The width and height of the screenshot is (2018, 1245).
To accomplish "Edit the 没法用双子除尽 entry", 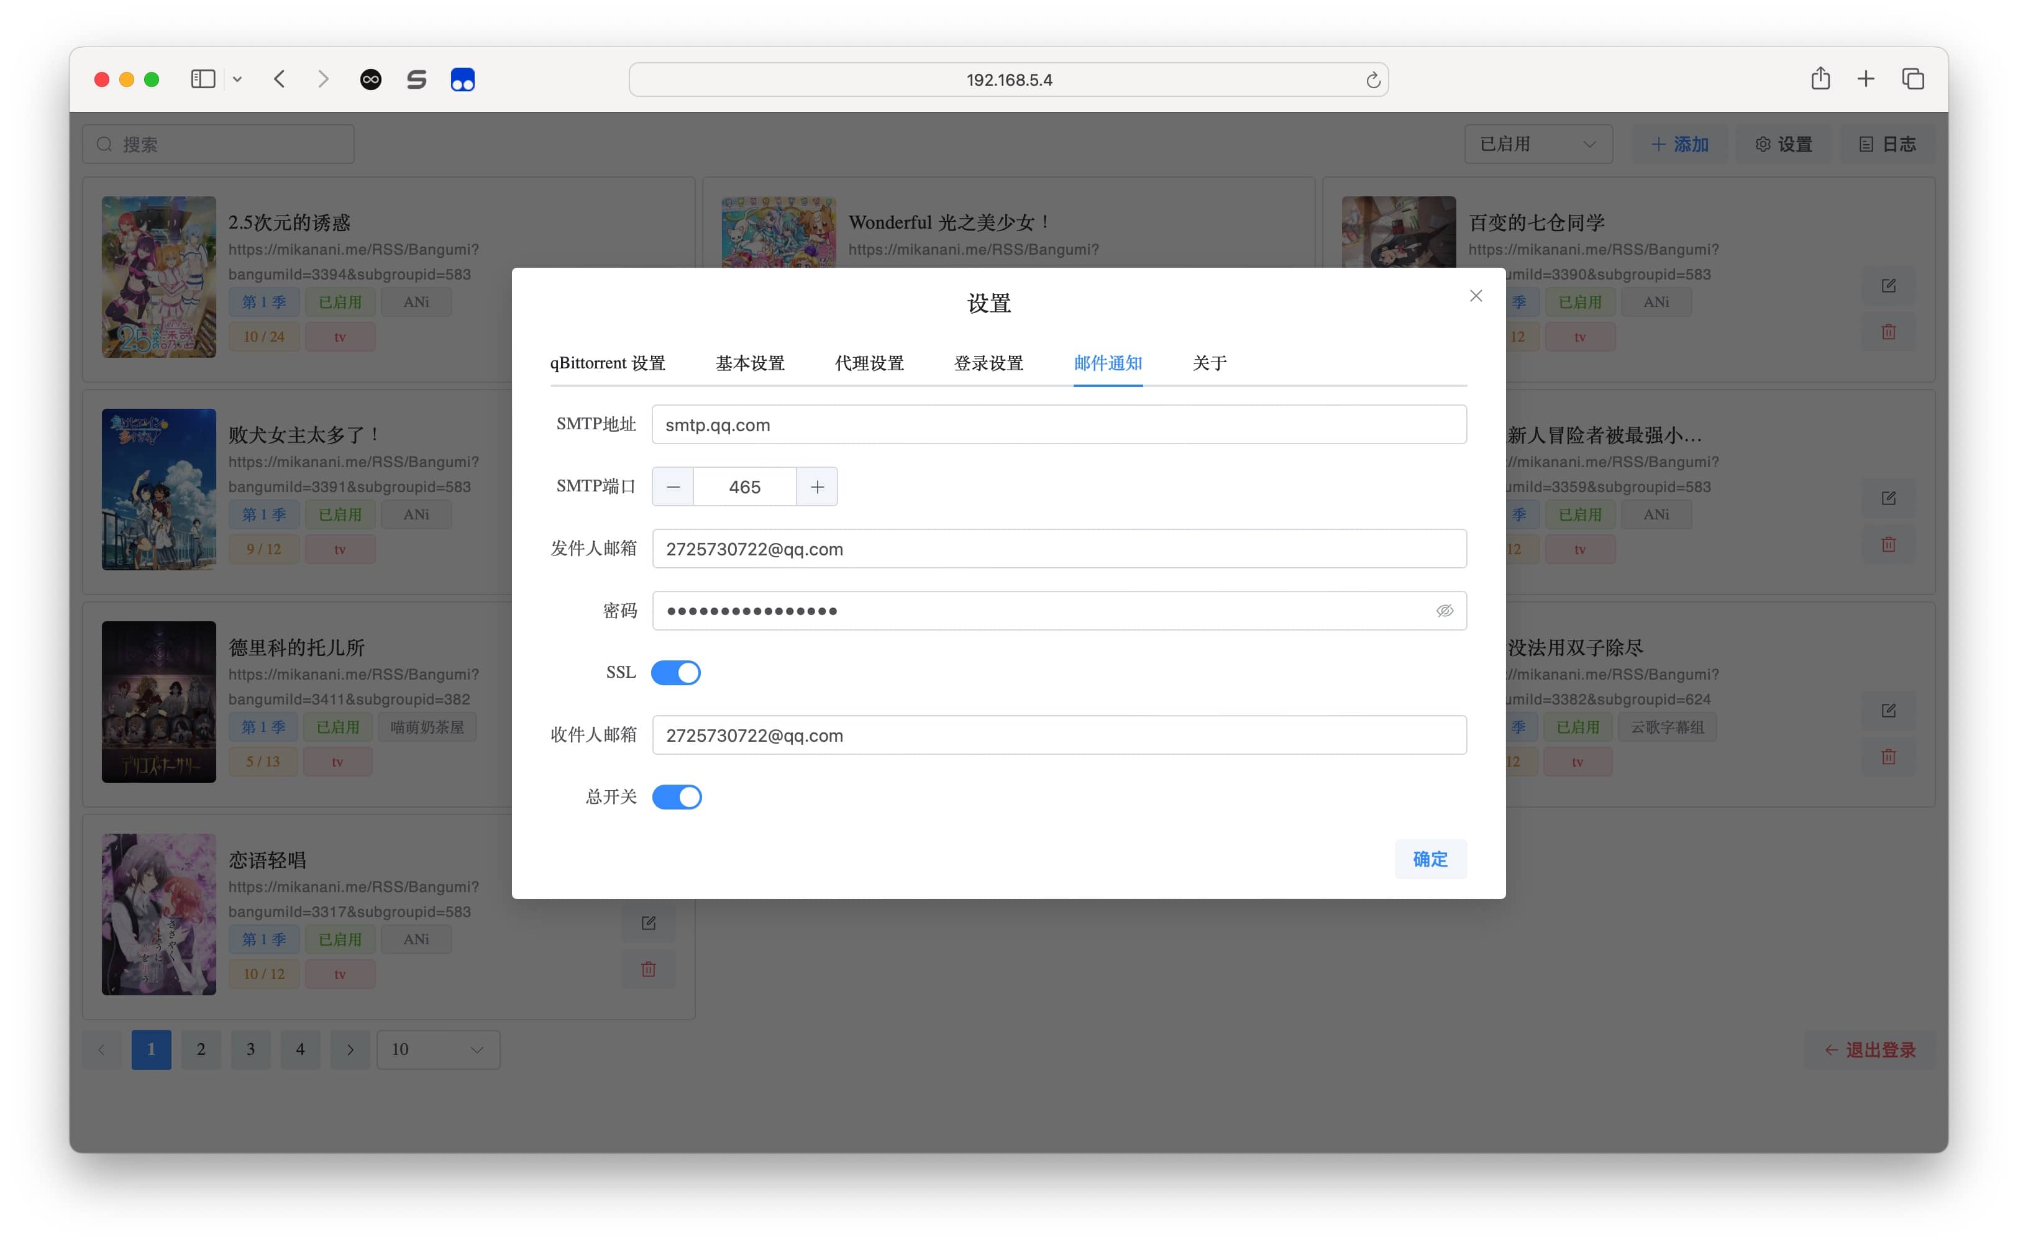I will pyautogui.click(x=1888, y=711).
